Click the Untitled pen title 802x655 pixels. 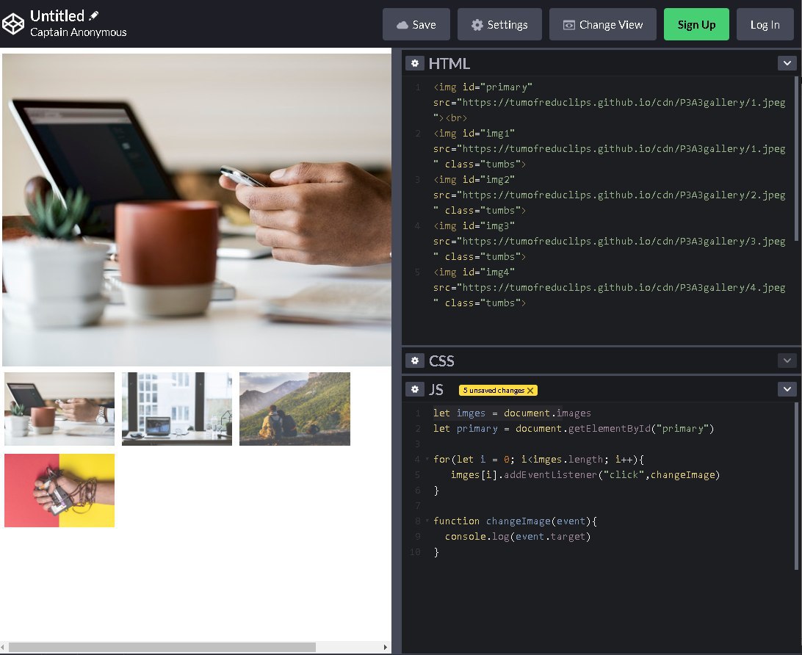coord(57,16)
